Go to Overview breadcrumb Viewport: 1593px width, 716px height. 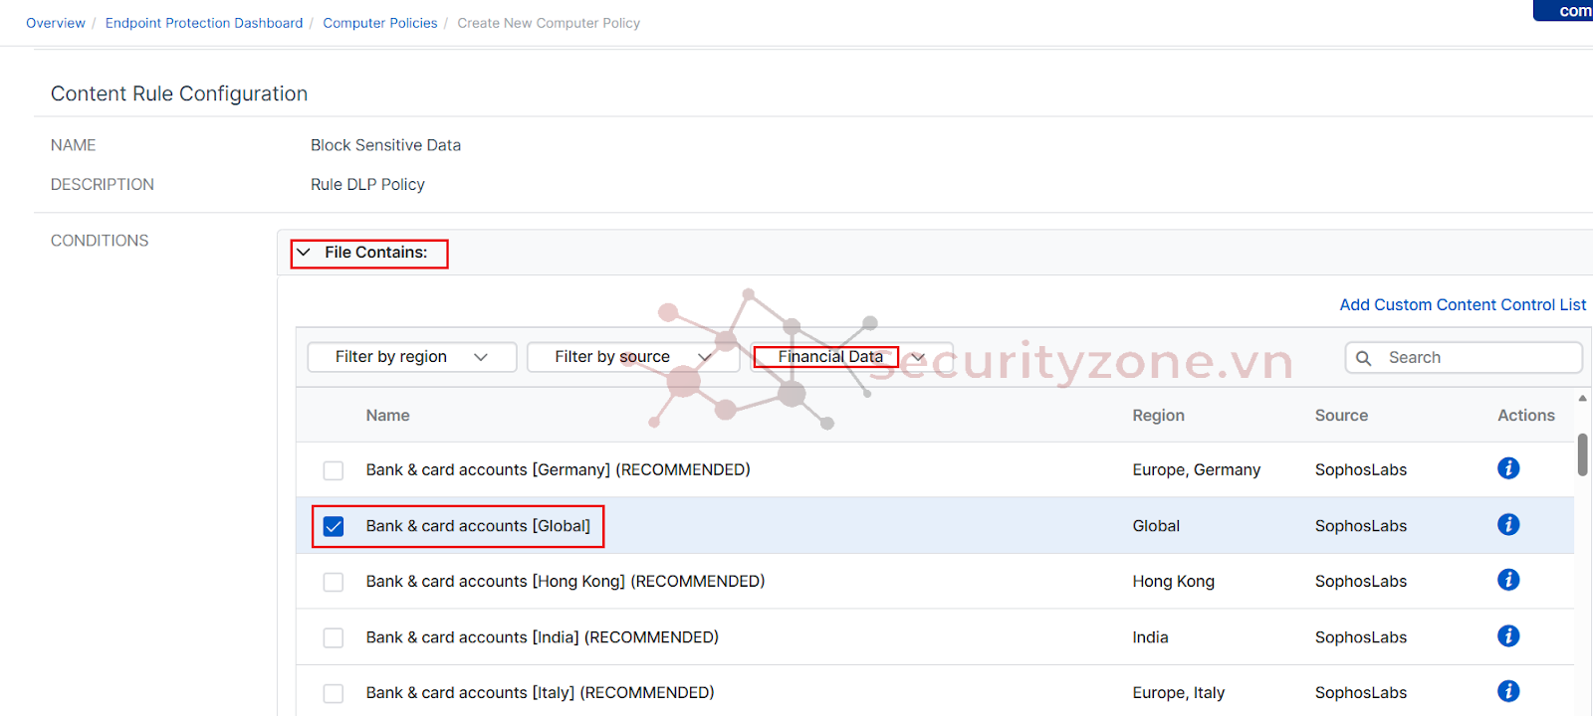pyautogui.click(x=56, y=23)
